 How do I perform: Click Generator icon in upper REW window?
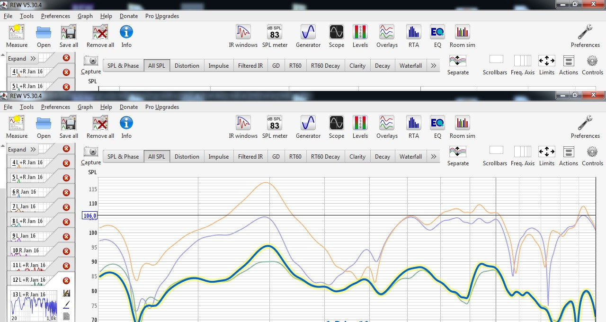point(308,32)
